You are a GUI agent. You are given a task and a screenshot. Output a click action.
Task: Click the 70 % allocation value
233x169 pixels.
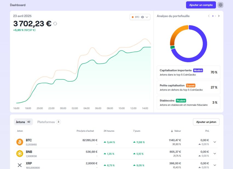click(x=214, y=72)
